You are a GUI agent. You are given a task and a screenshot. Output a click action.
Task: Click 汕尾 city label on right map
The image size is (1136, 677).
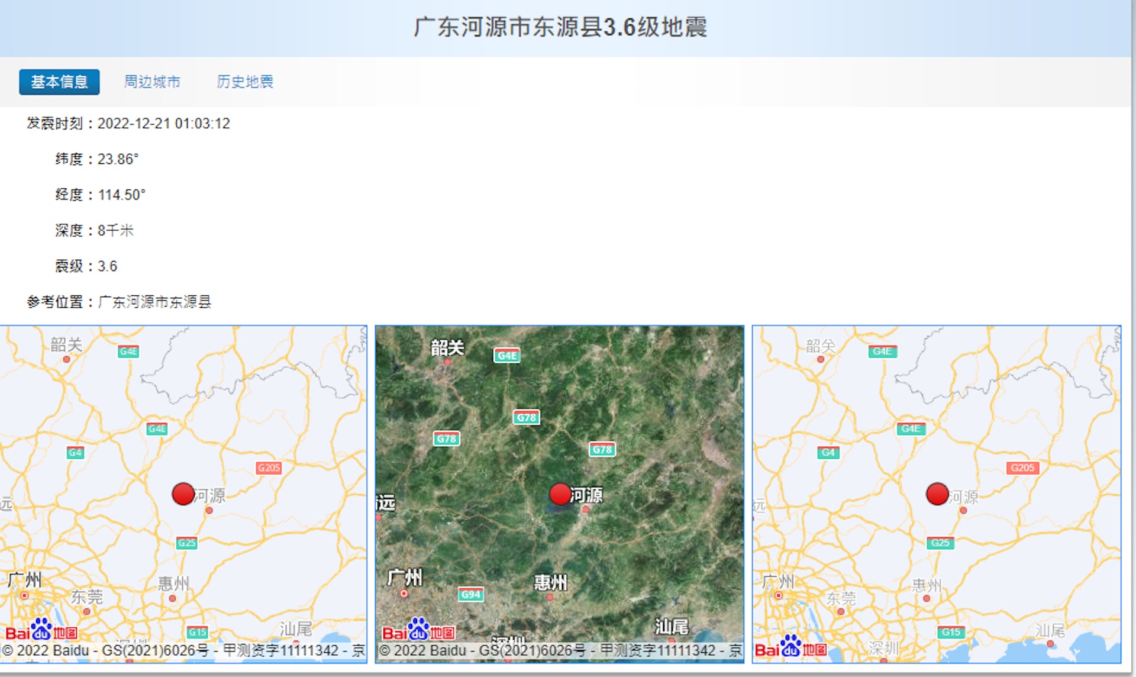1050,630
